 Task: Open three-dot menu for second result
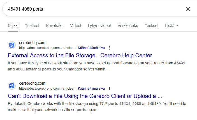(110, 89)
